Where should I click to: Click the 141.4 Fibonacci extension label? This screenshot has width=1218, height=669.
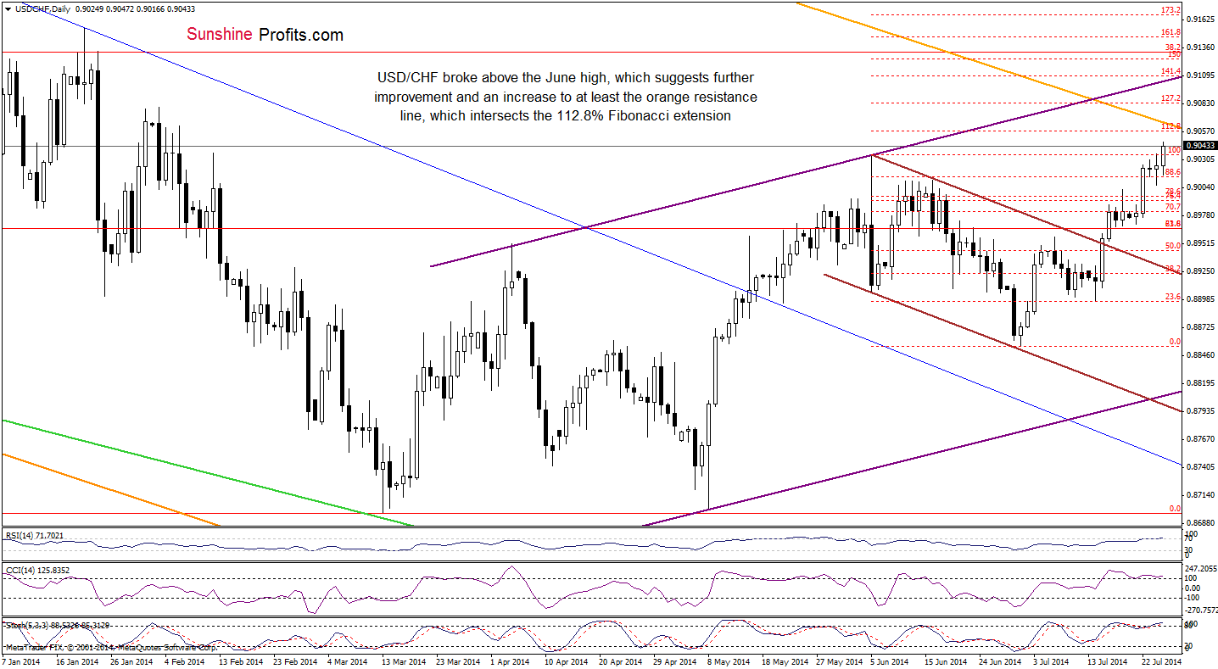[x=1171, y=71]
